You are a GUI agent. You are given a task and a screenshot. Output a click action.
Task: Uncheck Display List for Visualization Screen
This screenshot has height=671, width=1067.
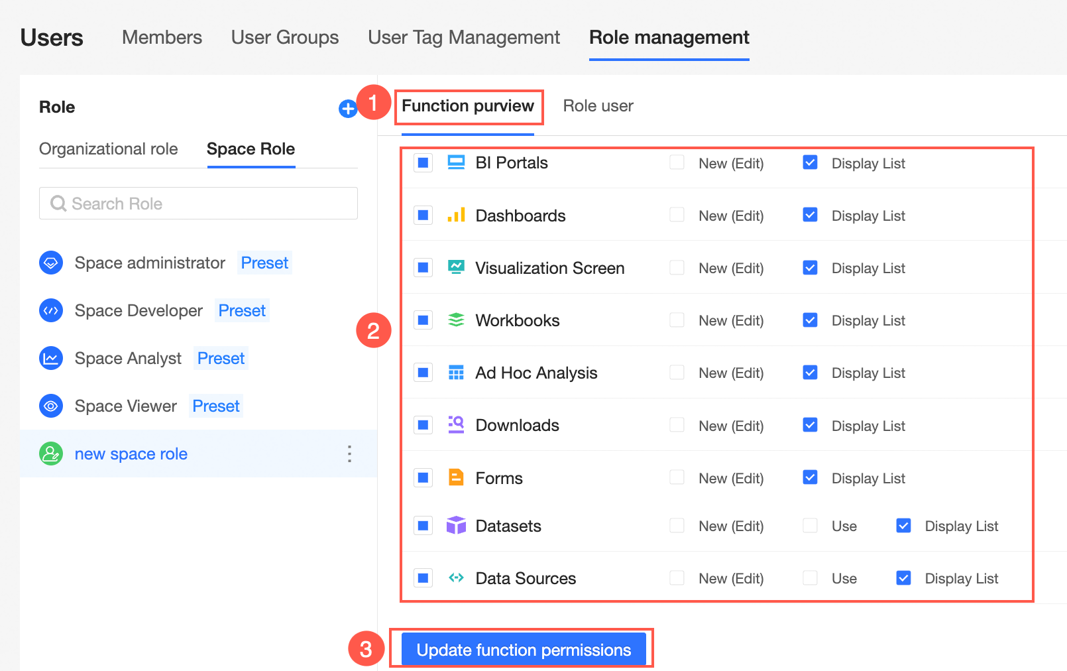[810, 267]
